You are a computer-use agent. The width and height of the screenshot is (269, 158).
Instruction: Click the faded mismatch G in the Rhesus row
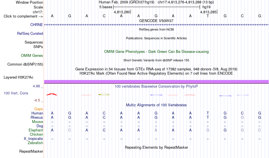242,117
